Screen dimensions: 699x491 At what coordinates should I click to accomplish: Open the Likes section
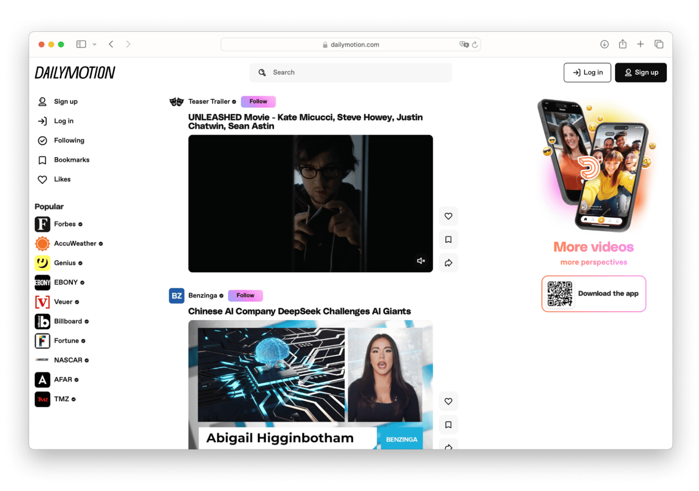coord(54,179)
